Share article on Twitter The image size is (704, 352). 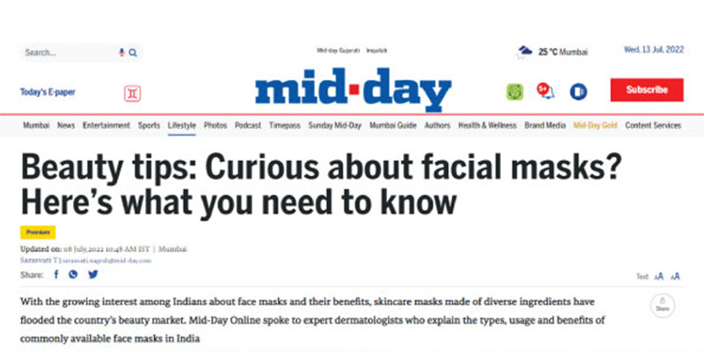(x=92, y=275)
